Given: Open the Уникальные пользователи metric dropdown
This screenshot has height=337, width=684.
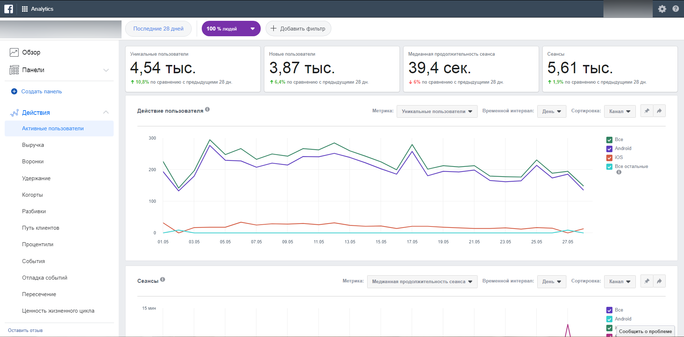Looking at the screenshot, I should 437,111.
